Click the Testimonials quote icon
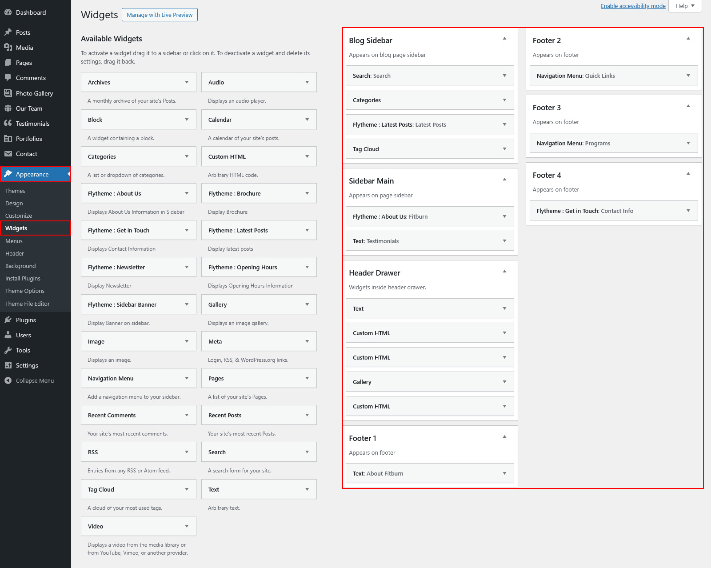Screen dimensions: 711x568 coord(8,124)
